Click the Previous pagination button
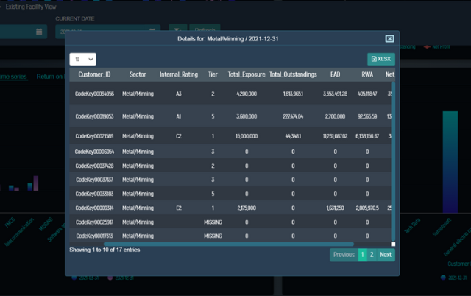 pos(344,255)
